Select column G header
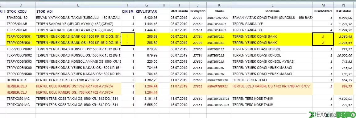The height and width of the screenshot is (118, 356). pyautogui.click(x=147, y=5)
